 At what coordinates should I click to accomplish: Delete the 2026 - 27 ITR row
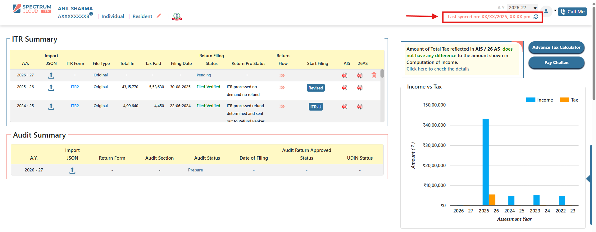[374, 75]
